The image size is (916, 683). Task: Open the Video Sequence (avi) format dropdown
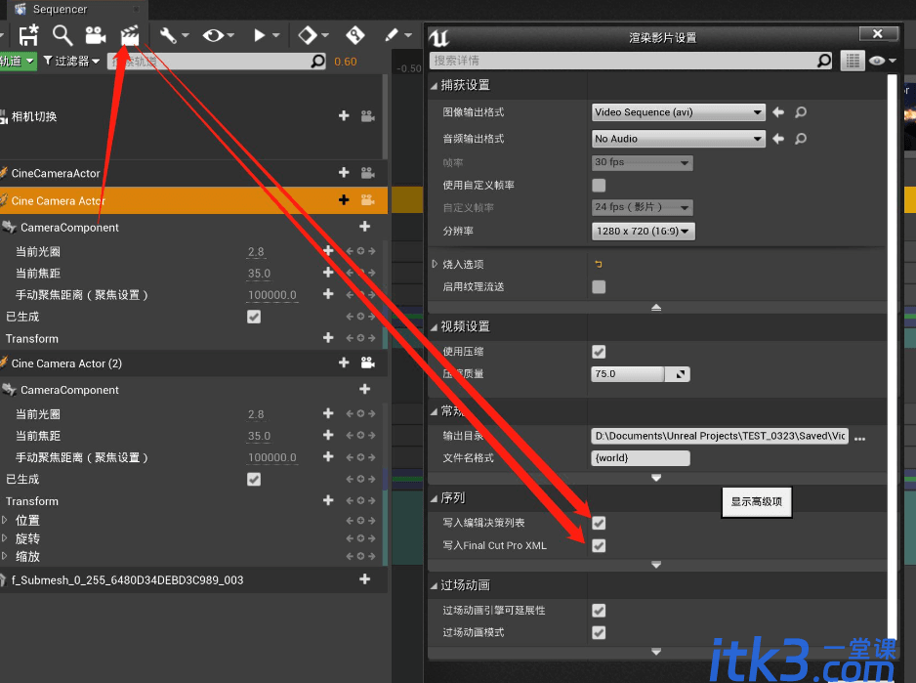point(679,111)
